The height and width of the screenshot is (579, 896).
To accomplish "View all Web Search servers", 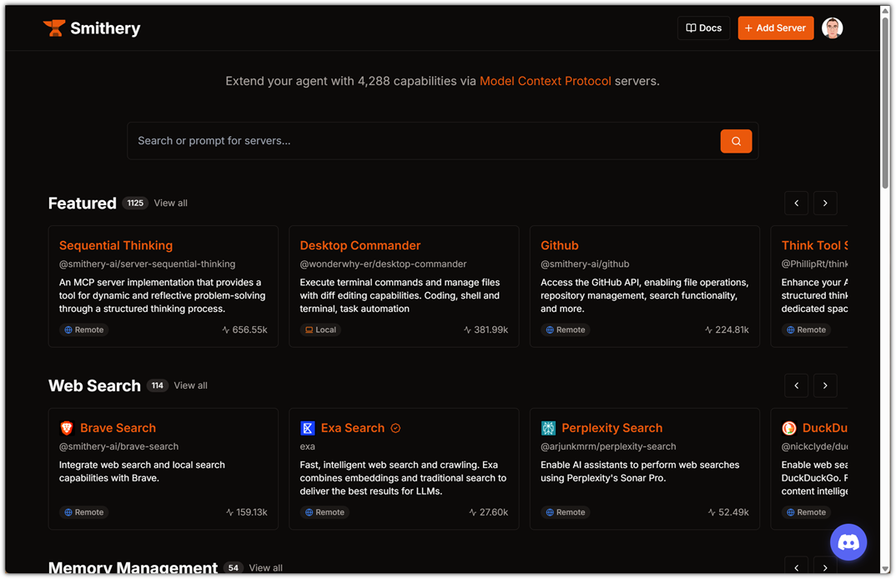I will (190, 385).
